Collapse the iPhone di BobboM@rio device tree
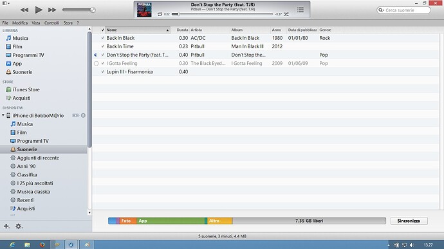The height and width of the screenshot is (249, 444). [3, 115]
